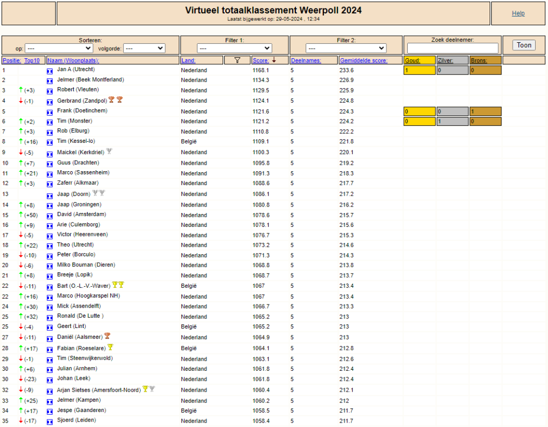The image size is (548, 427).
Task: Click the Brons header cell
Action: [x=485, y=60]
